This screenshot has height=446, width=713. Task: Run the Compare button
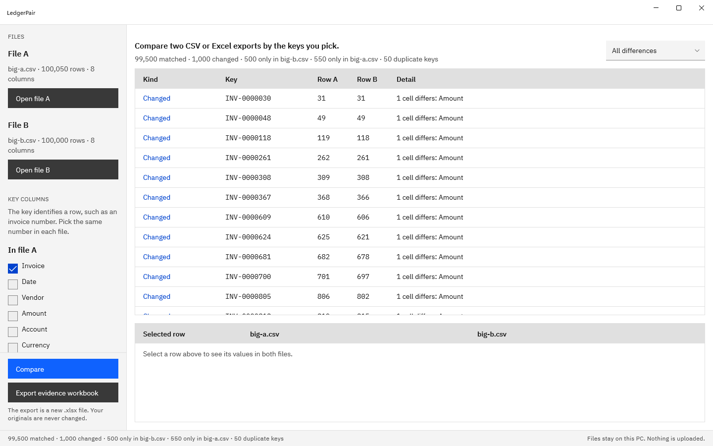[63, 369]
